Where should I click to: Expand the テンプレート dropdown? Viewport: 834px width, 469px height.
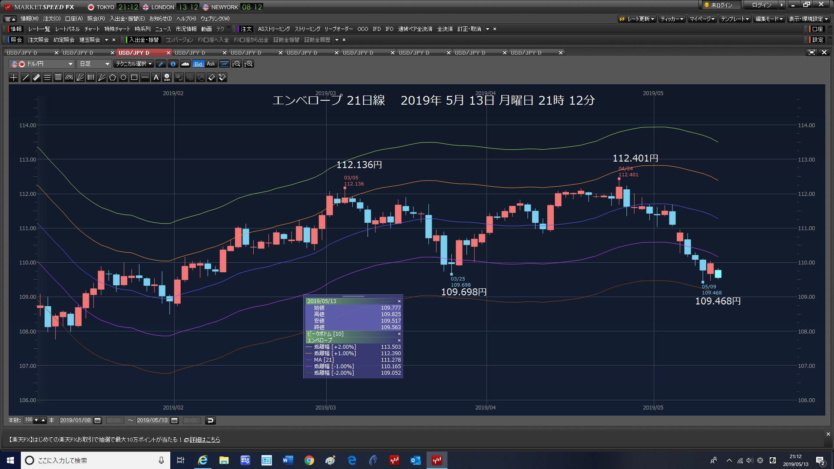735,19
